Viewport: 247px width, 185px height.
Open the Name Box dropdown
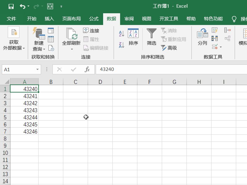[x=37, y=69]
